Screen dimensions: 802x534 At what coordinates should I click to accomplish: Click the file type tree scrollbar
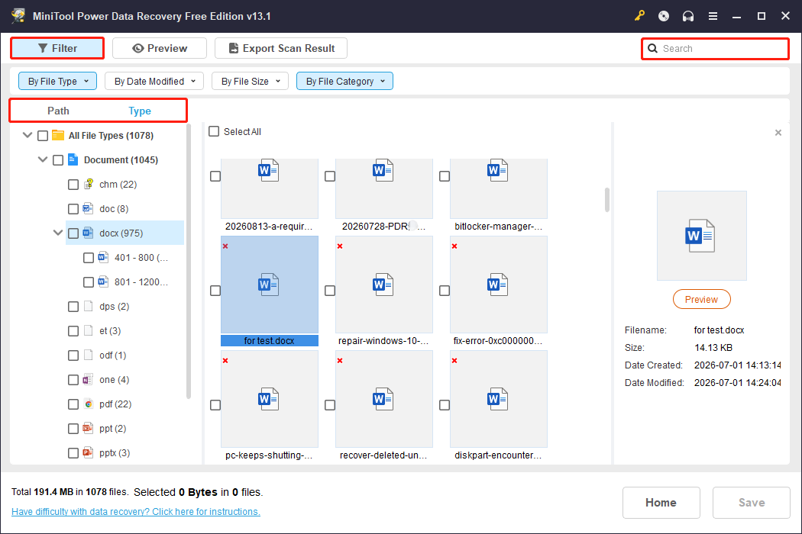[x=188, y=261]
